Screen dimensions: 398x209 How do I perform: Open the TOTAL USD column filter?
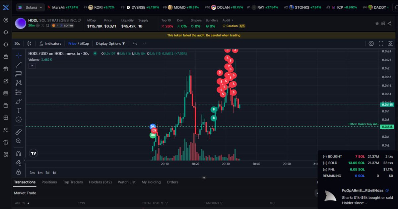(166, 203)
